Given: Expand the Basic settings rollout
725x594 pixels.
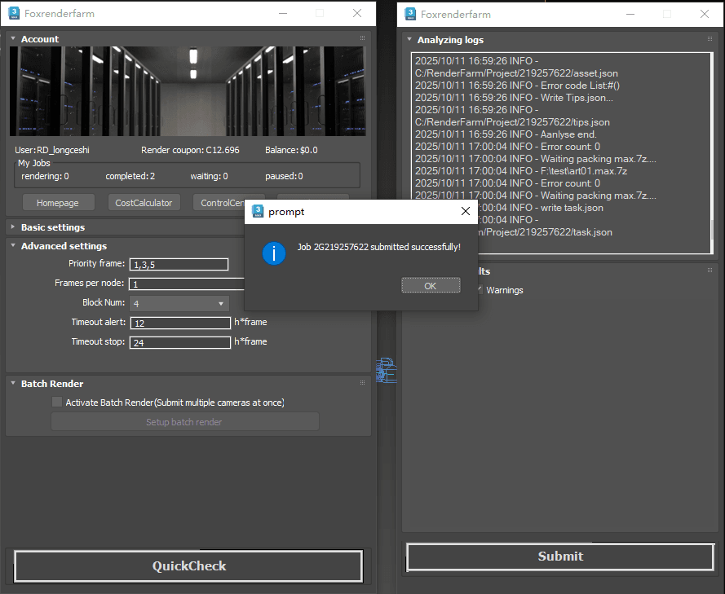Looking at the screenshot, I should click(52, 227).
